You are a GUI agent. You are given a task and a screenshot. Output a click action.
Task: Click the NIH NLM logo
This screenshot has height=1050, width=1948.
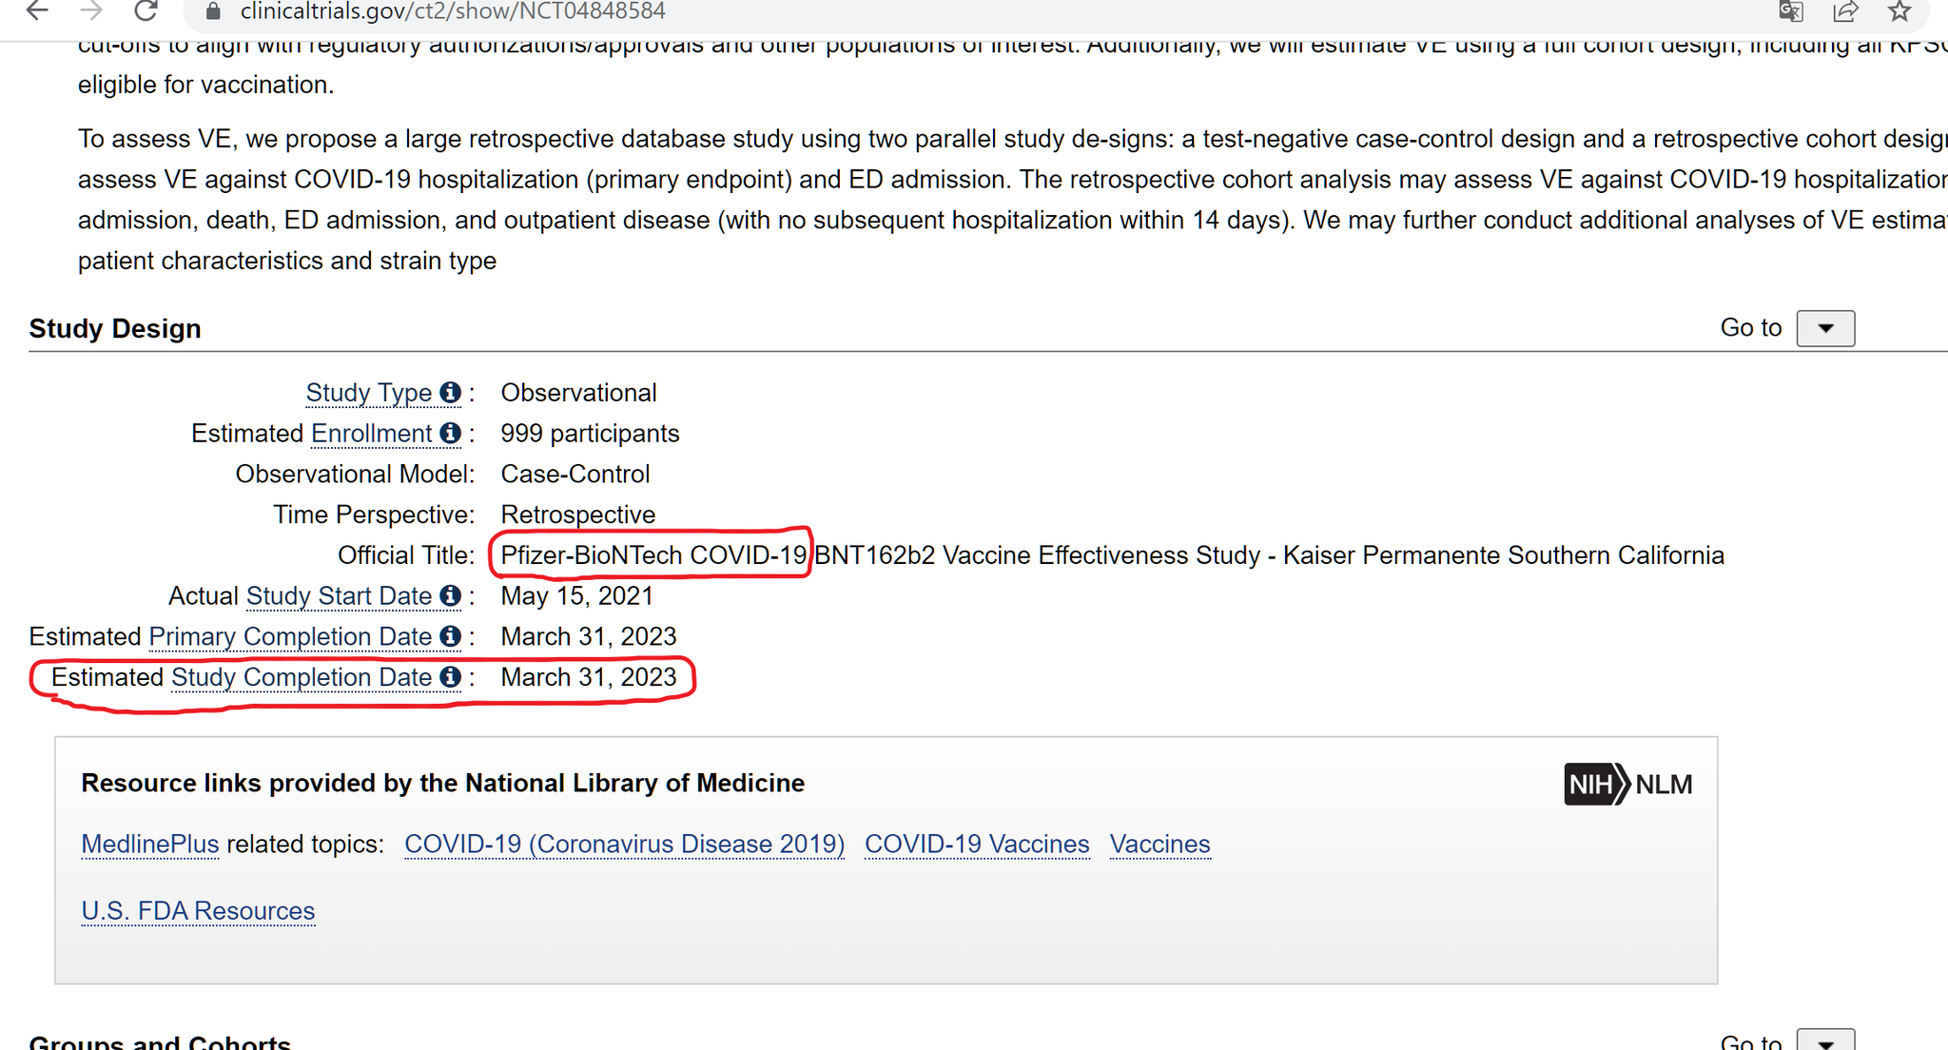click(x=1628, y=785)
